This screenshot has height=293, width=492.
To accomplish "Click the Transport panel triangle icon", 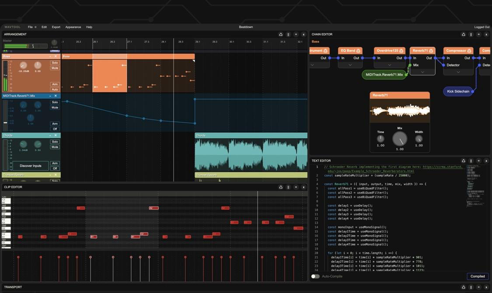I will 464,287.
